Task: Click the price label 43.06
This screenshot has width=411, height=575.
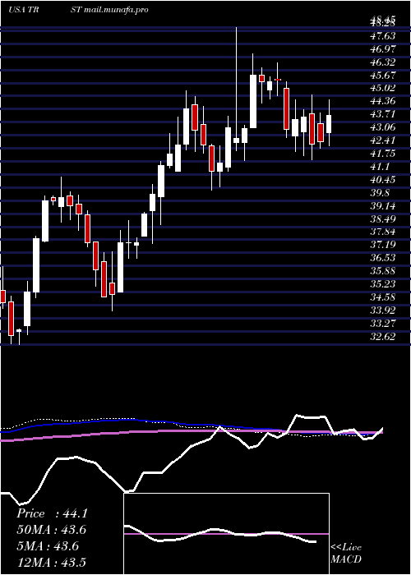Action: 383,126
